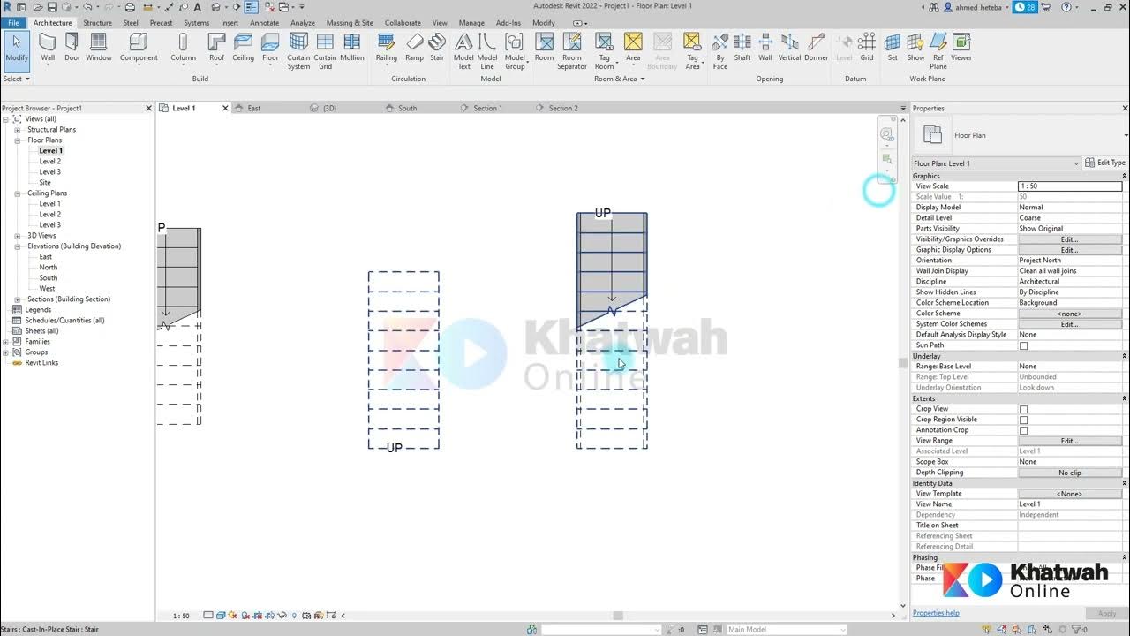This screenshot has height=636, width=1130.
Task: Choose the Component tool
Action: click(x=139, y=48)
